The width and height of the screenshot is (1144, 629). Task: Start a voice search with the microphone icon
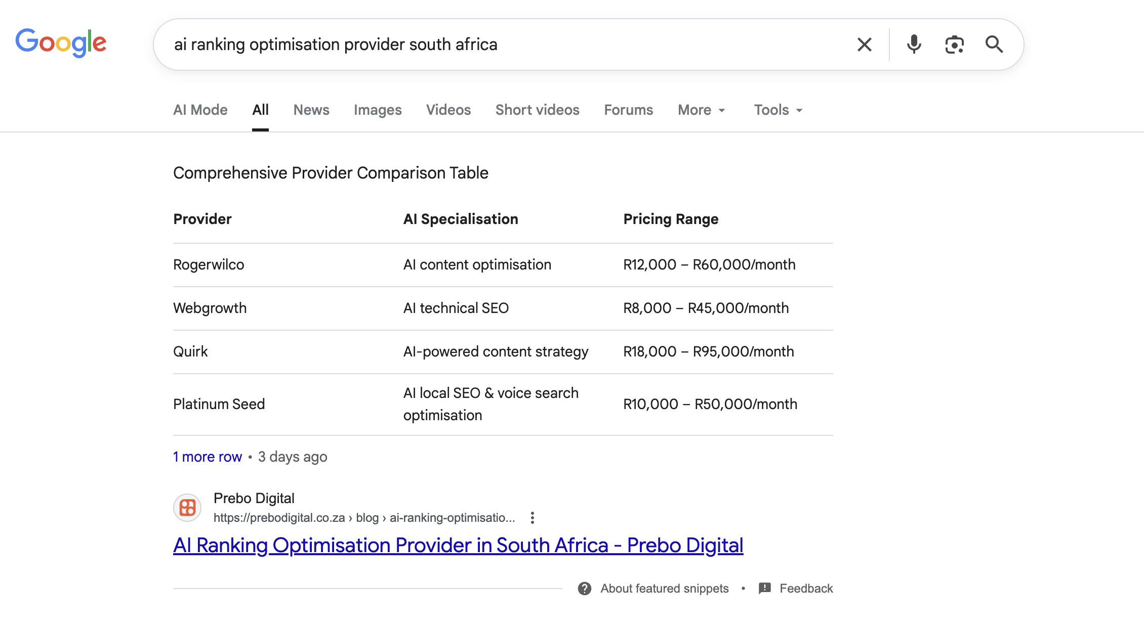913,44
